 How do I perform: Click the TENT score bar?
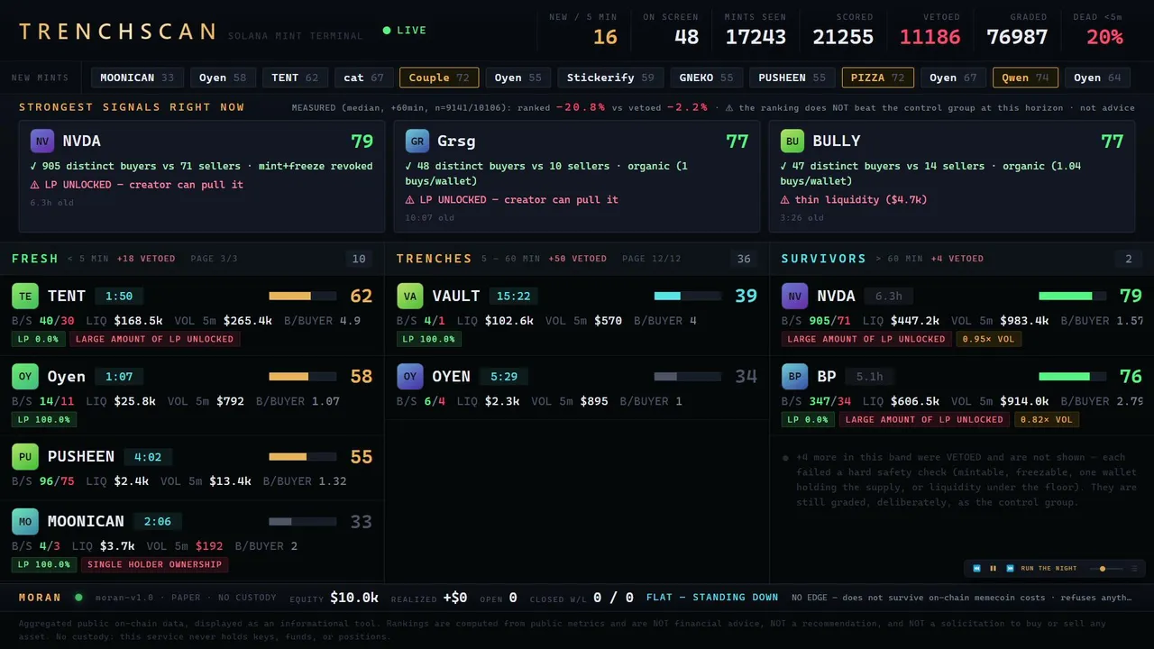[x=302, y=296]
